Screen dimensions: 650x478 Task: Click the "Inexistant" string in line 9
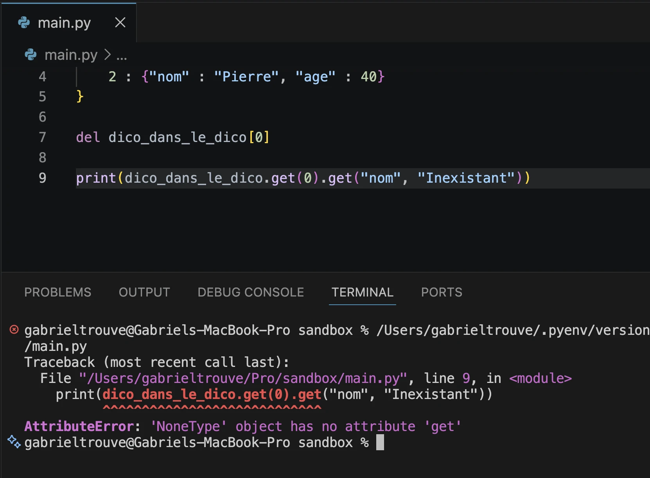click(466, 178)
